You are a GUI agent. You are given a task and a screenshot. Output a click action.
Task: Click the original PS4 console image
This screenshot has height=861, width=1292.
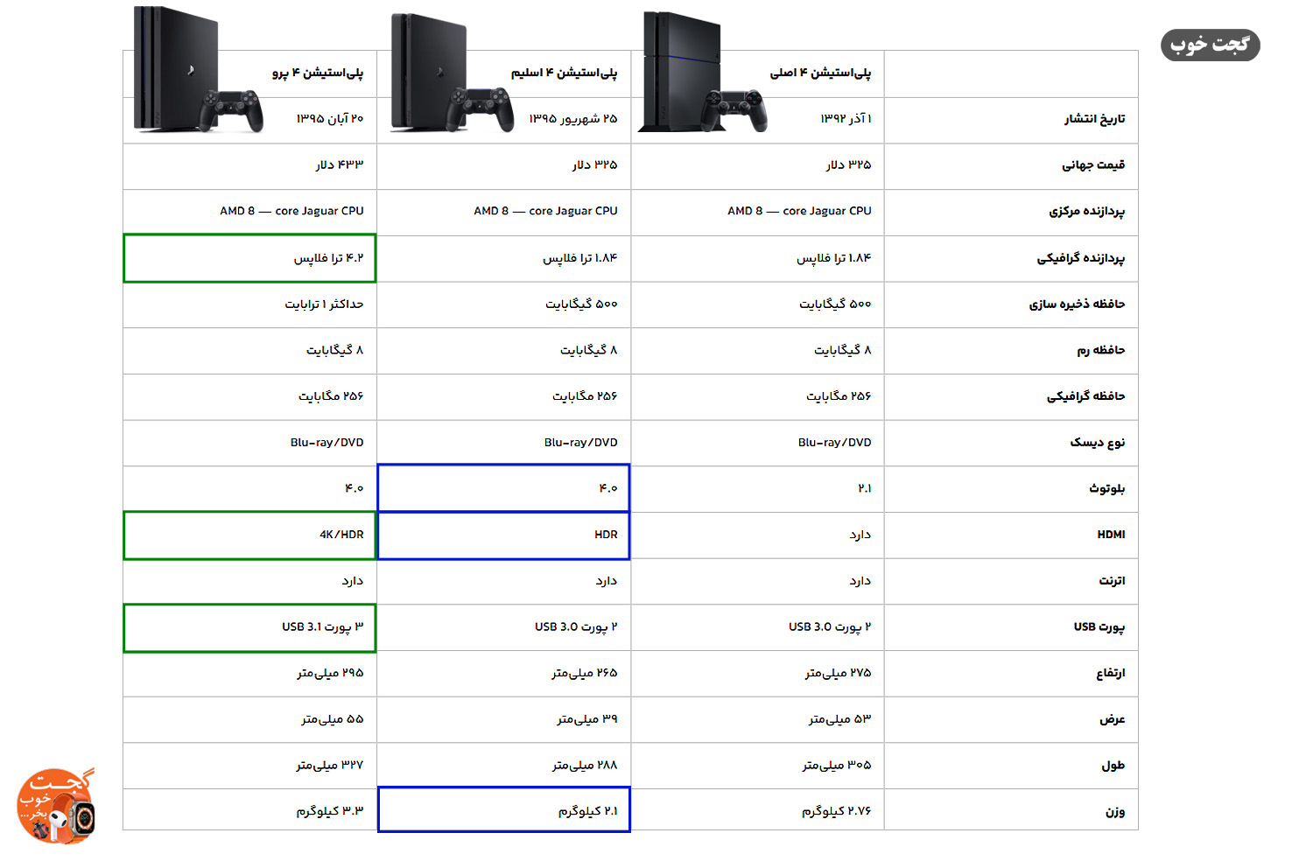(x=703, y=72)
